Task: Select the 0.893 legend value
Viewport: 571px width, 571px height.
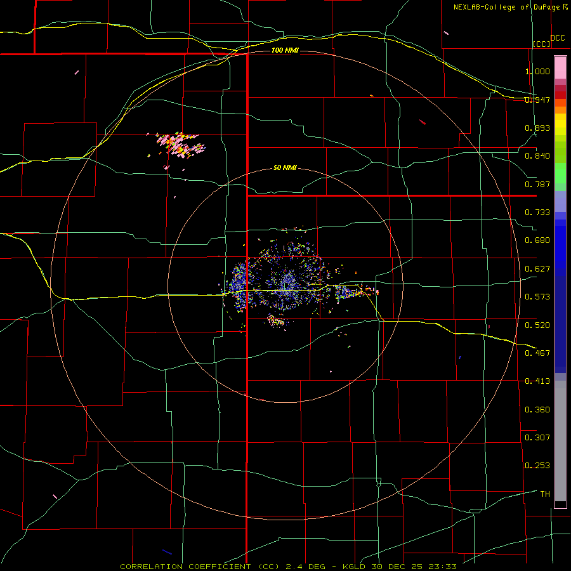Action: pos(537,128)
